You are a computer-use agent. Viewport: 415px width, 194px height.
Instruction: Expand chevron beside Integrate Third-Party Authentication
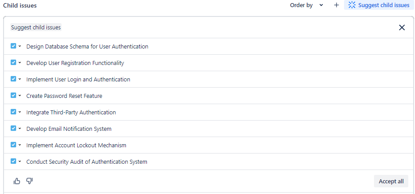pyautogui.click(x=20, y=112)
